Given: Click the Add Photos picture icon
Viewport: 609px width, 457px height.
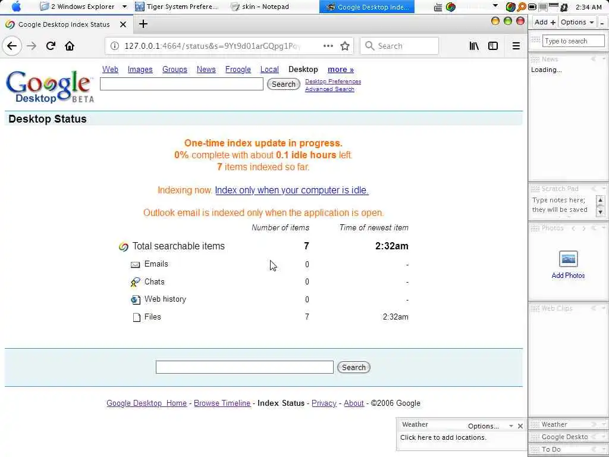Looking at the screenshot, I should (x=568, y=259).
